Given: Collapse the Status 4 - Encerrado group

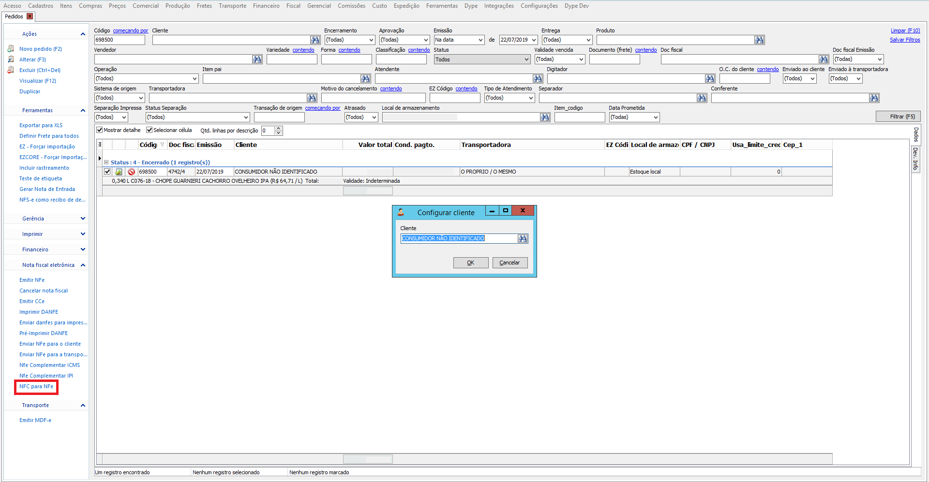Looking at the screenshot, I should point(106,162).
